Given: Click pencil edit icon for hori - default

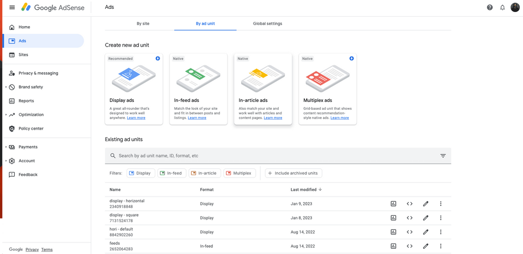Looking at the screenshot, I should tap(425, 232).
